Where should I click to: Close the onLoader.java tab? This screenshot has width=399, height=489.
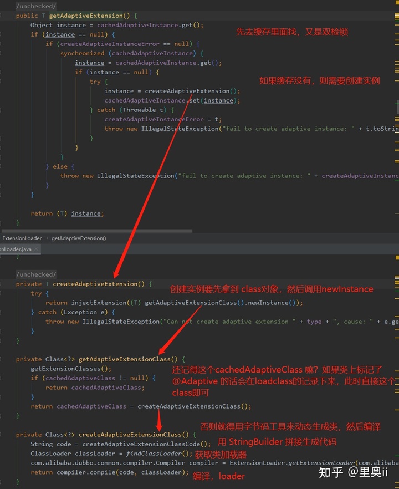click(x=36, y=249)
